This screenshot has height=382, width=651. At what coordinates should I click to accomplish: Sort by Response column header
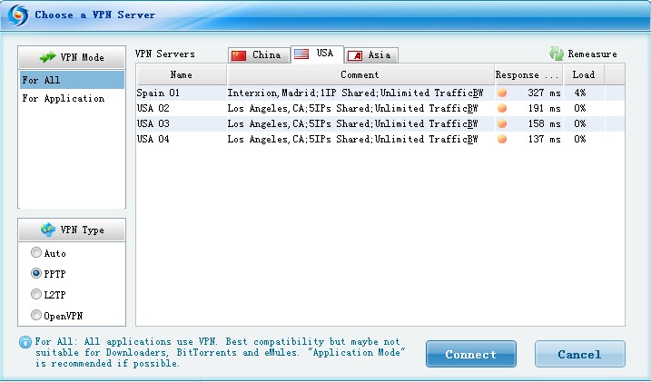(x=528, y=74)
